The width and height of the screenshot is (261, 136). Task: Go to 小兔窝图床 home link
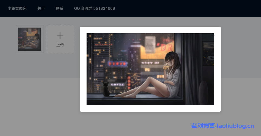click(17, 8)
